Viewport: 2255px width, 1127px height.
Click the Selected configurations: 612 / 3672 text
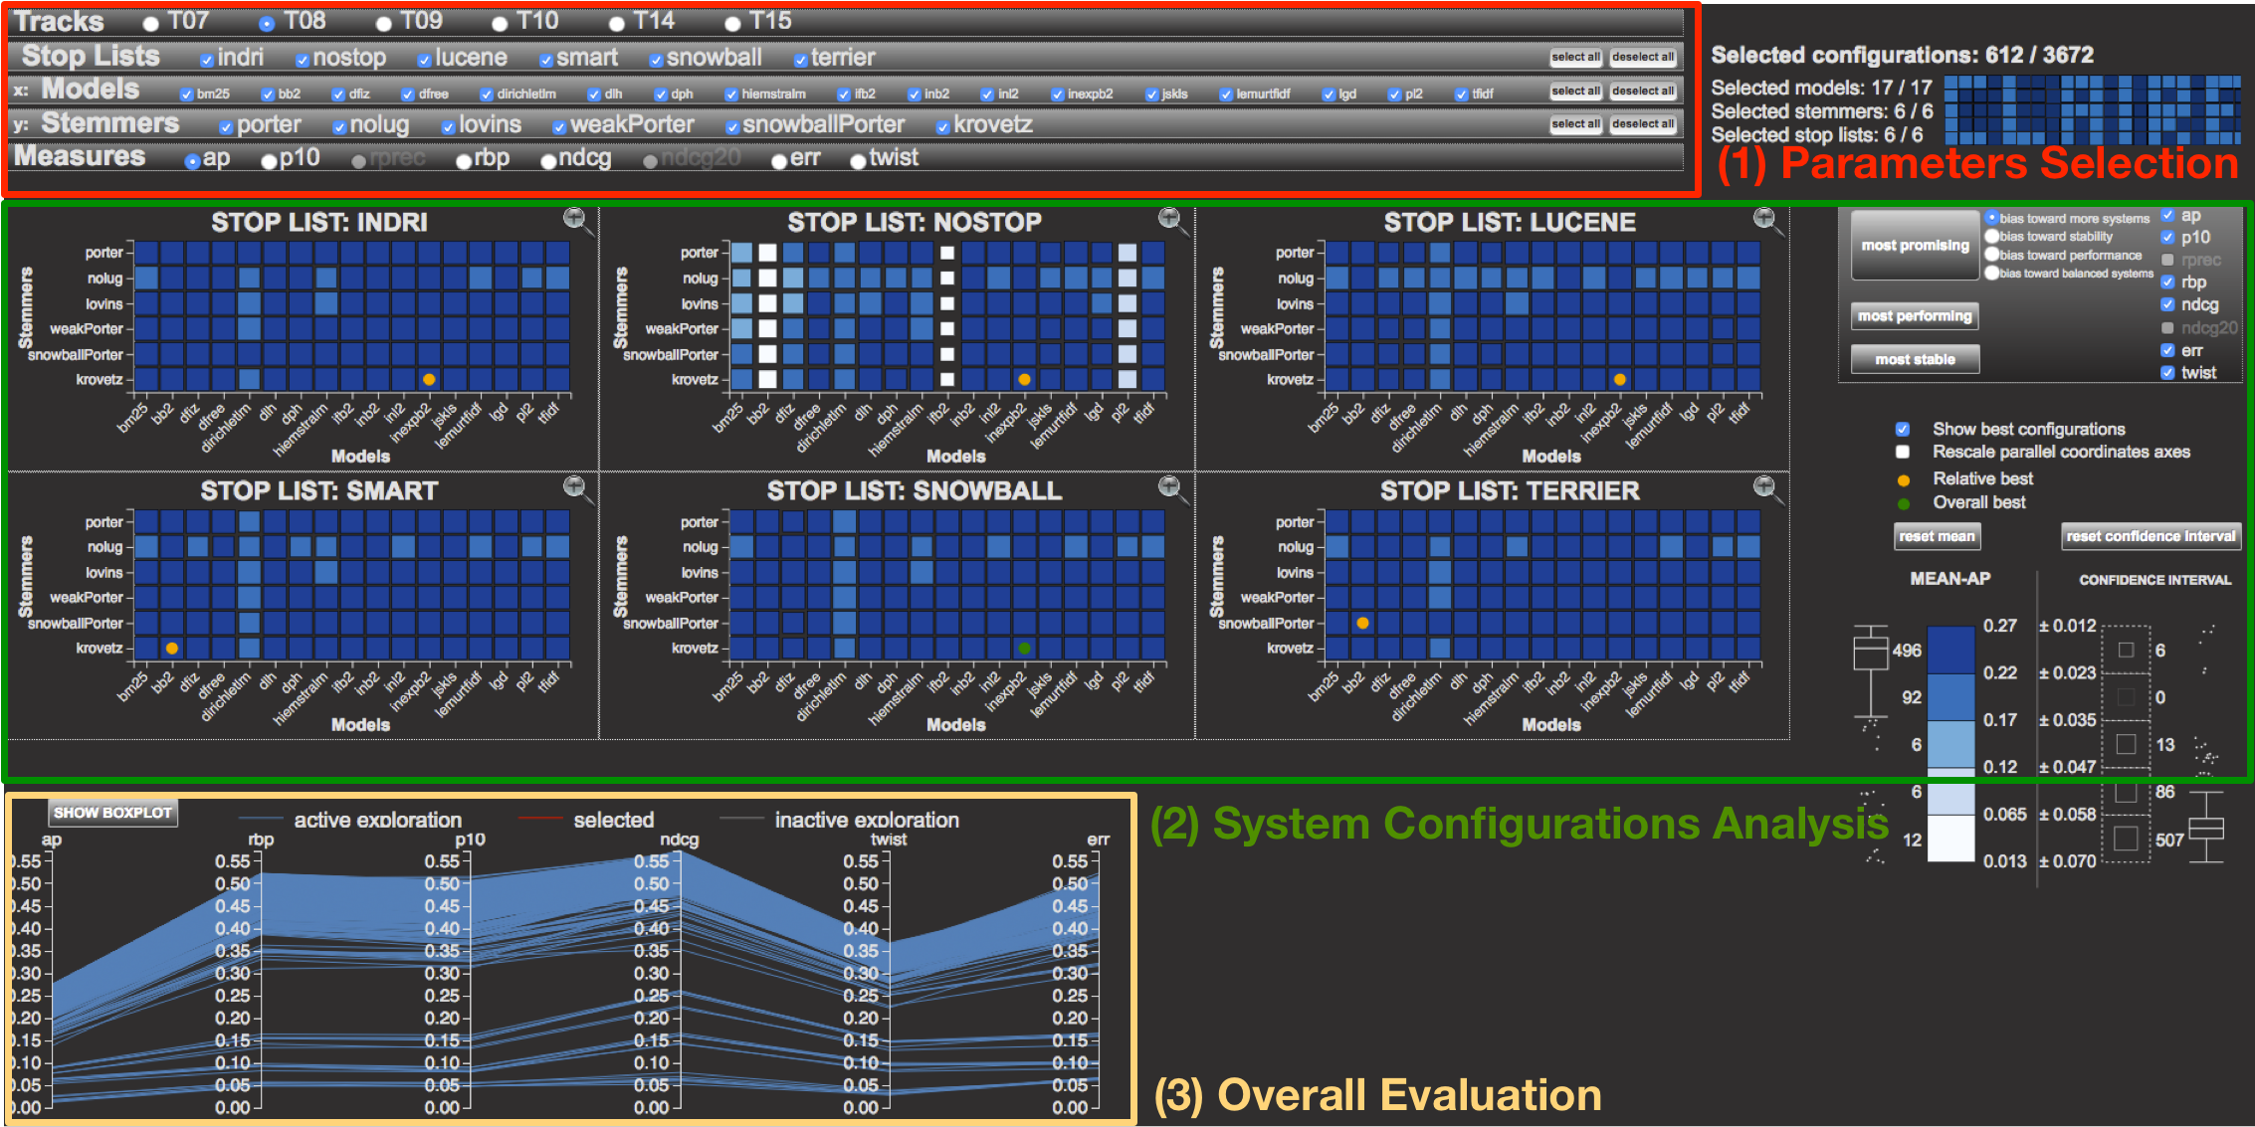point(1902,56)
